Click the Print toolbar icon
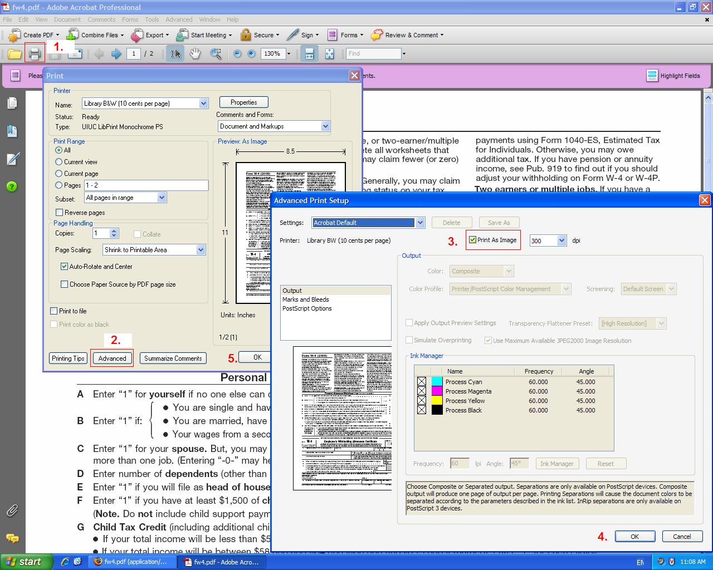Image resolution: width=713 pixels, height=570 pixels. [x=35, y=54]
